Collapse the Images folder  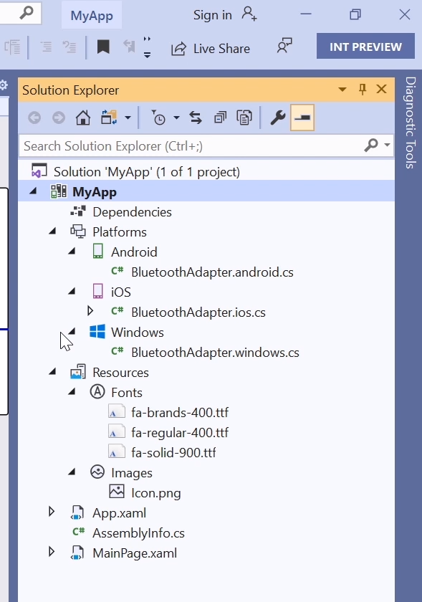[x=72, y=472]
